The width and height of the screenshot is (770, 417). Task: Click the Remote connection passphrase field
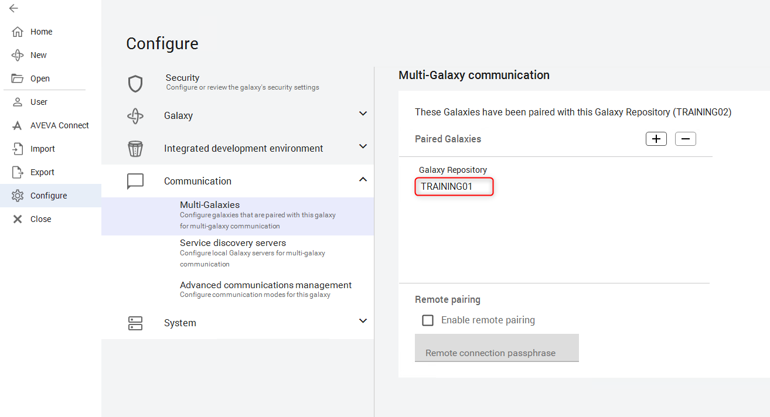click(496, 348)
